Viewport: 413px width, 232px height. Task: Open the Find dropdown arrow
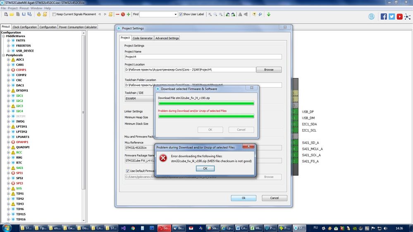point(176,14)
